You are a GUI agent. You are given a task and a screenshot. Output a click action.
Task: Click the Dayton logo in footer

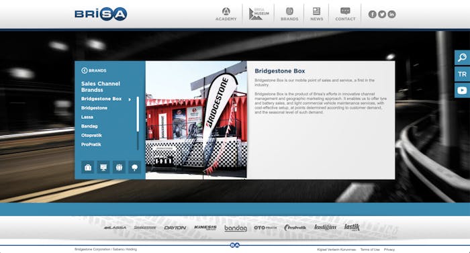[x=175, y=227]
